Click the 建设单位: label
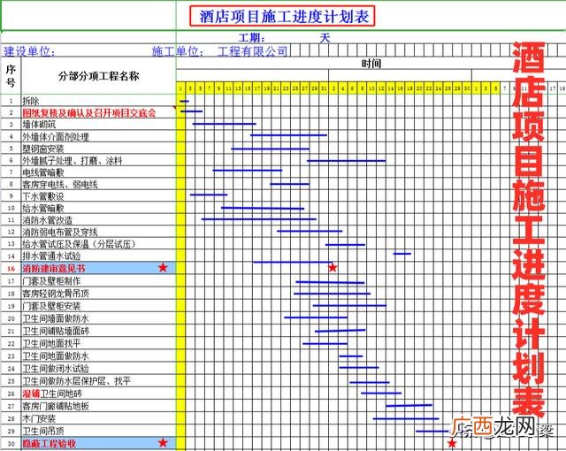 [29, 51]
